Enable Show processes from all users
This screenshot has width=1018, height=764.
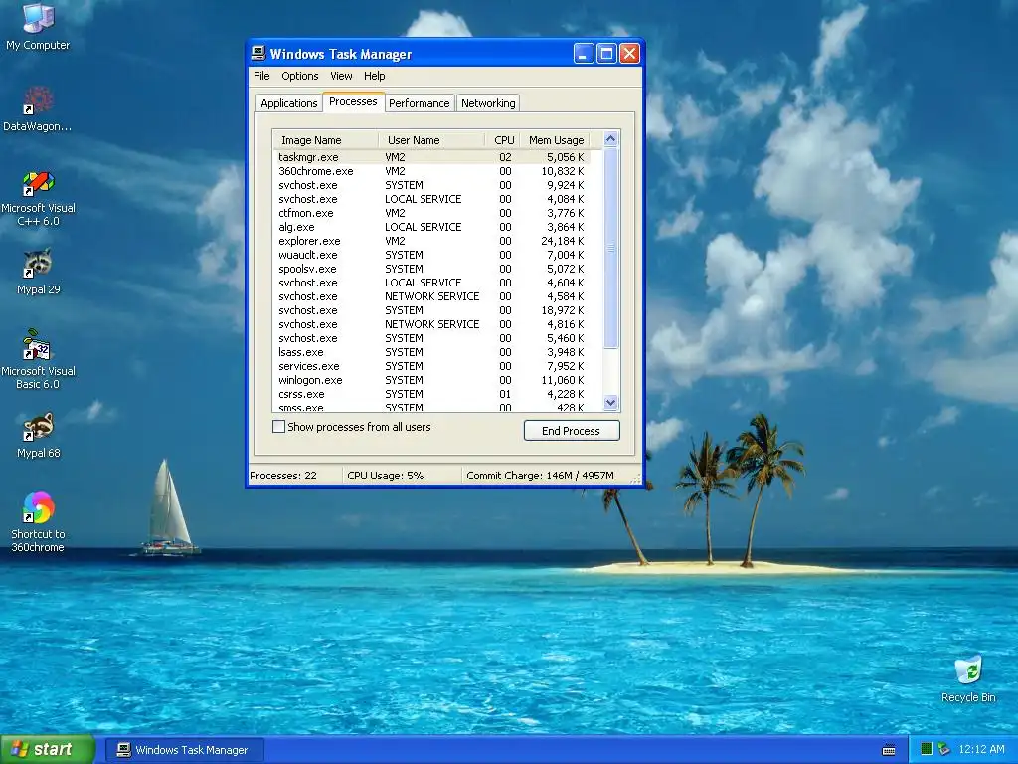pyautogui.click(x=278, y=426)
